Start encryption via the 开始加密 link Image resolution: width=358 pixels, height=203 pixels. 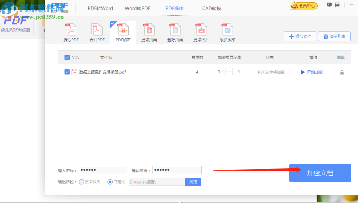314,72
